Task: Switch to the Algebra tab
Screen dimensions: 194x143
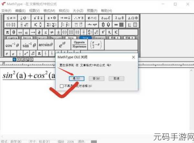Action: point(12,38)
